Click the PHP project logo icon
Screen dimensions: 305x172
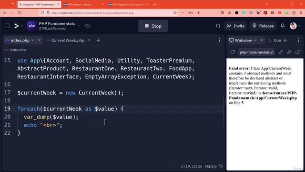[x=32, y=26]
